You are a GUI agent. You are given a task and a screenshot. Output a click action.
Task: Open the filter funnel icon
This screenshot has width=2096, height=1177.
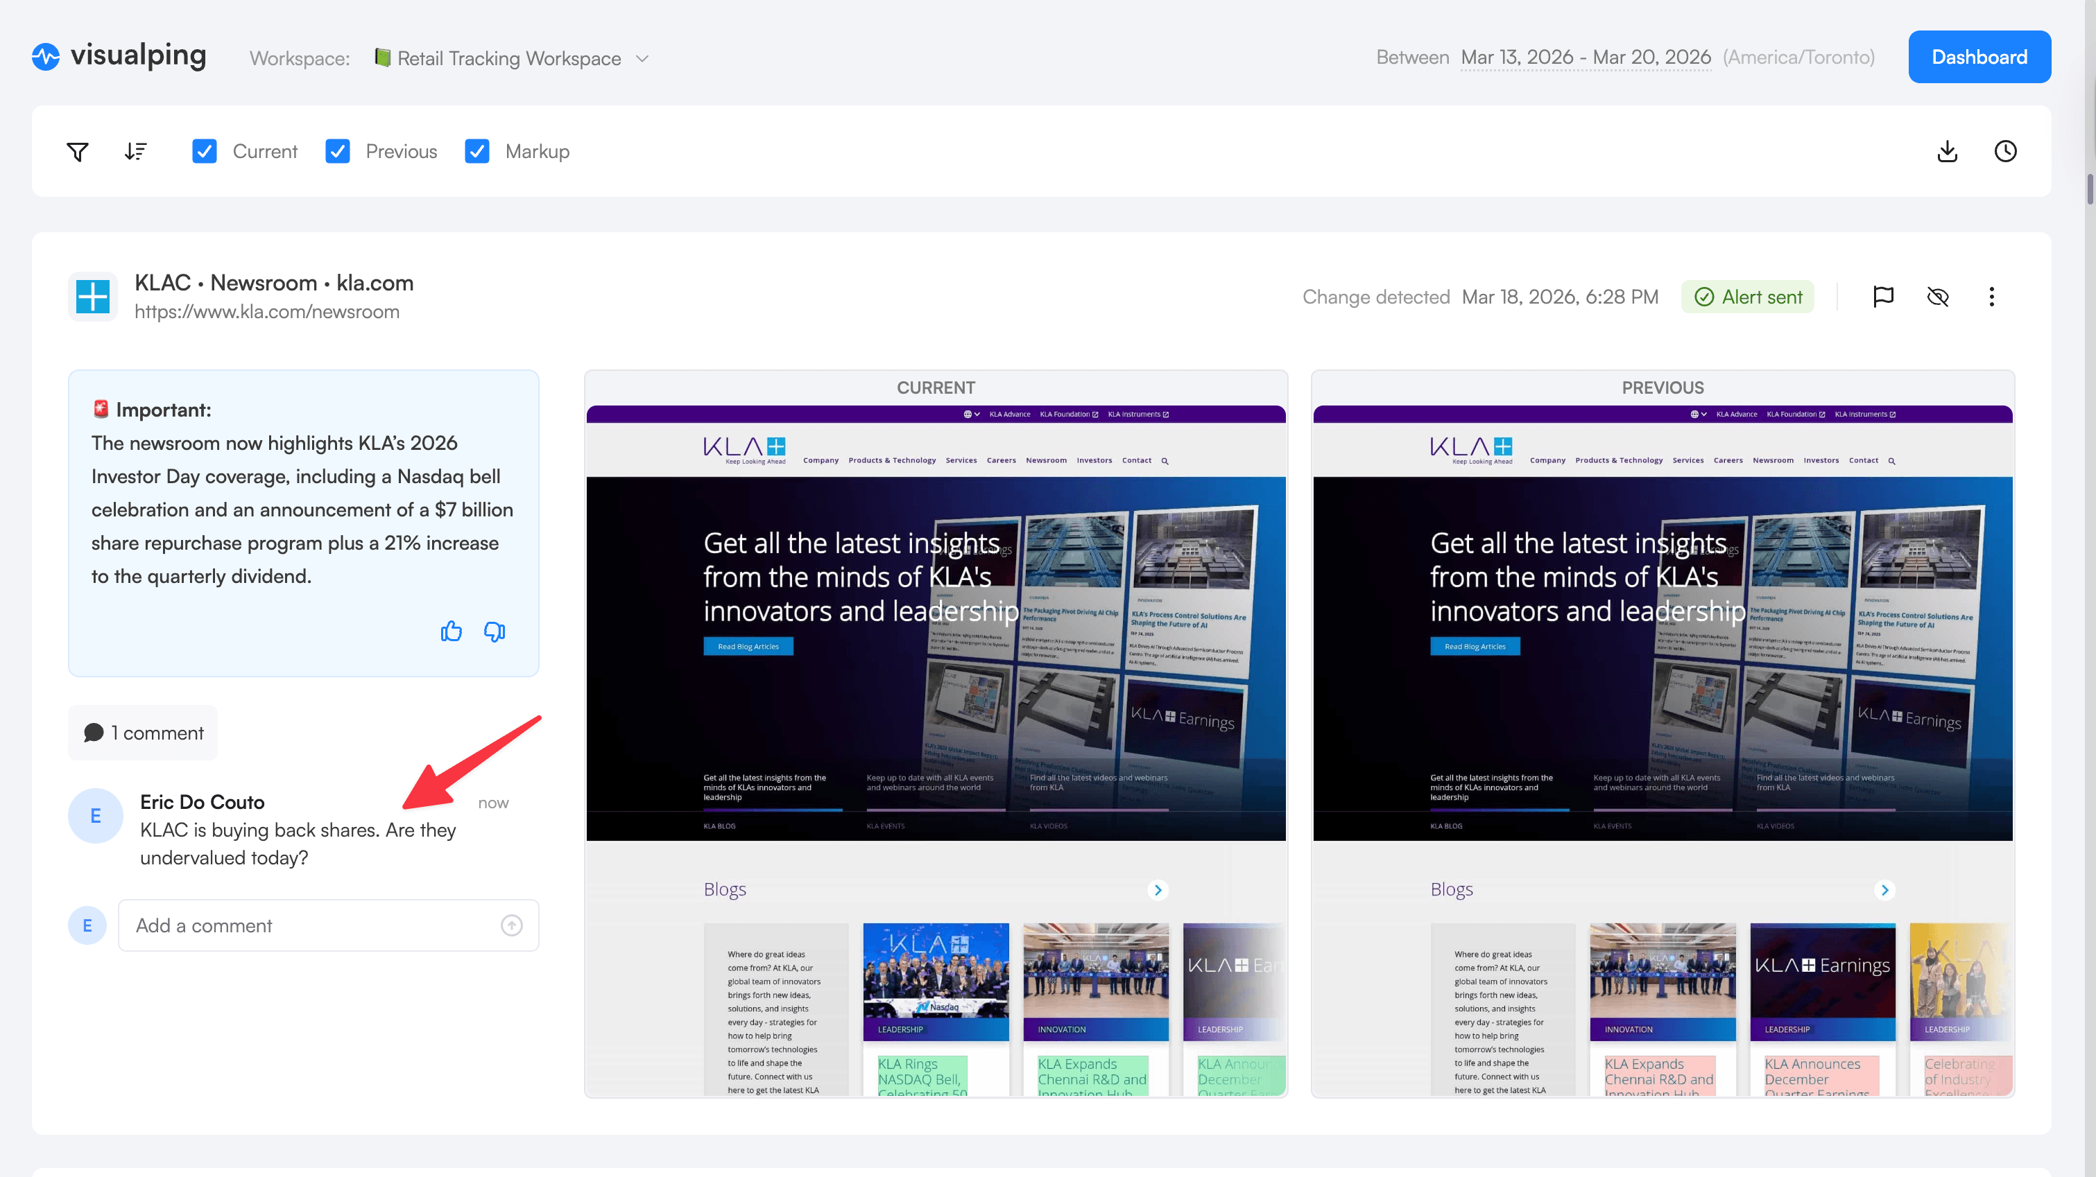coord(77,151)
